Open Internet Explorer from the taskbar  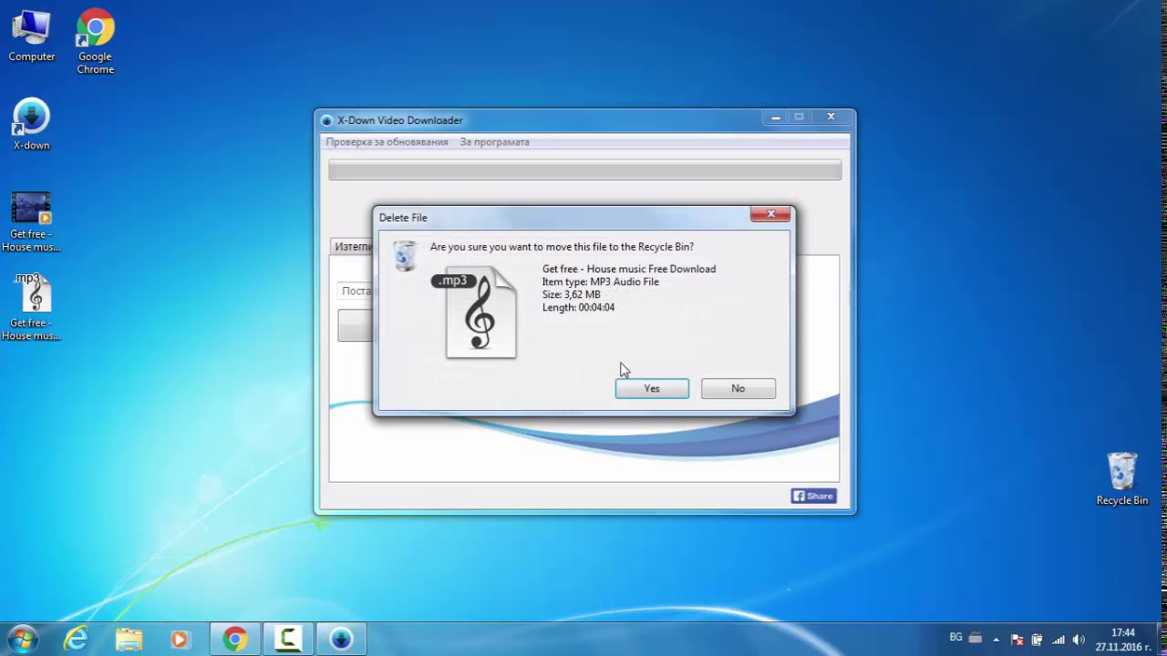[76, 640]
